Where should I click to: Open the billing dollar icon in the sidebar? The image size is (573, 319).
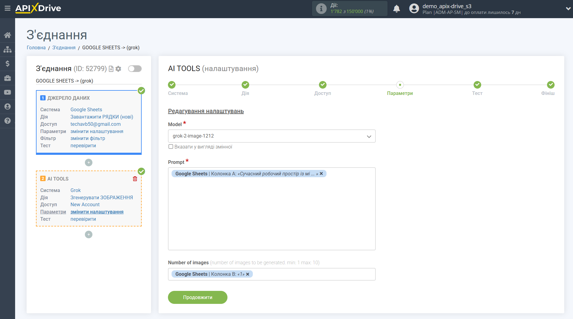pos(8,63)
